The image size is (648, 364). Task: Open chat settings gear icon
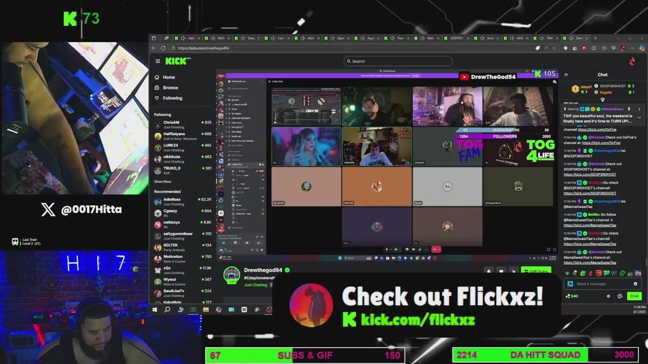609,296
